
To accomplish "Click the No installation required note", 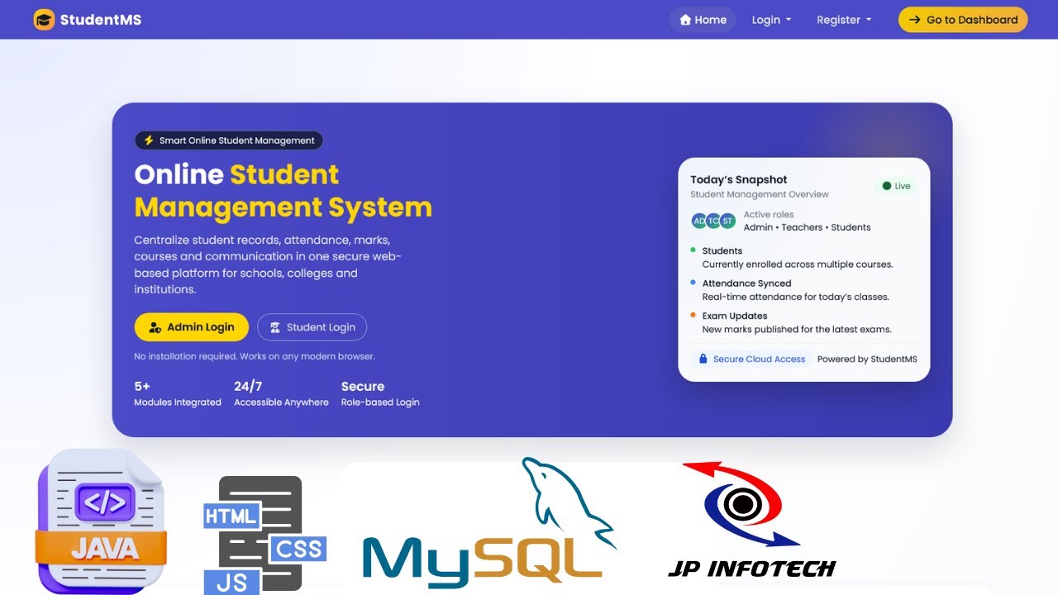I will [255, 357].
